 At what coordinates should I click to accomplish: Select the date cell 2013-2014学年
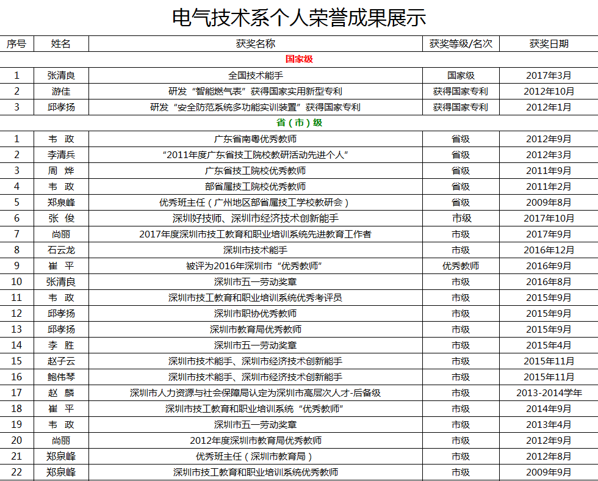[x=549, y=393]
